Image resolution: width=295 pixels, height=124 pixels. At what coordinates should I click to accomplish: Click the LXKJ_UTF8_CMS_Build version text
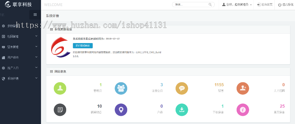(148, 52)
